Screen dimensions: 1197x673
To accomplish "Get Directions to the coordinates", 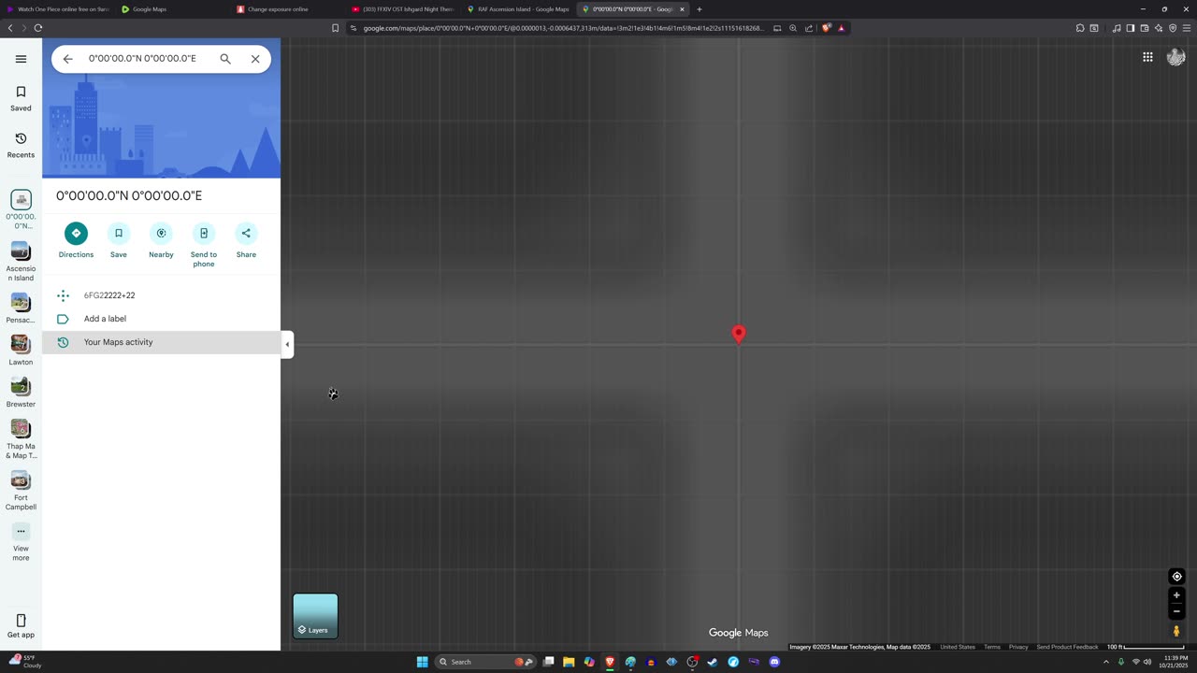I will click(x=76, y=240).
